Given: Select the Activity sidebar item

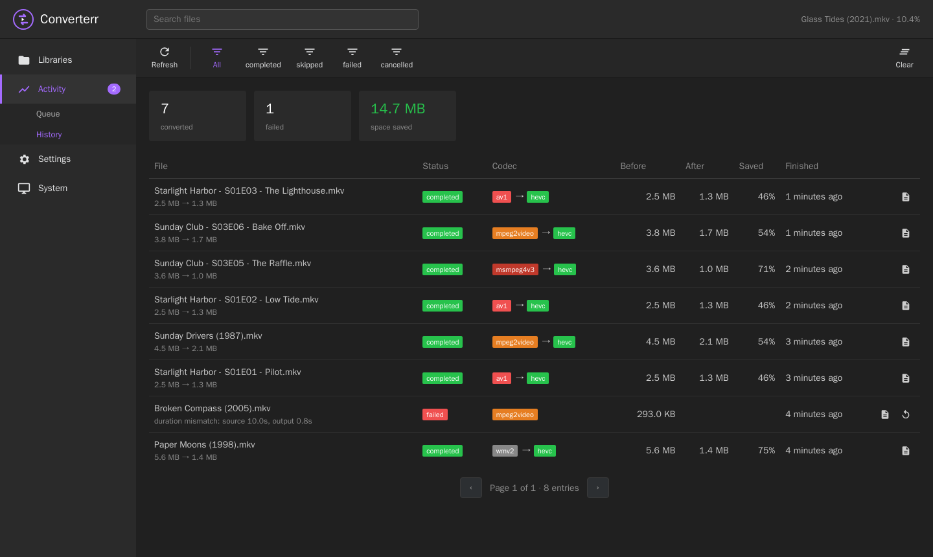Looking at the screenshot, I should coord(68,89).
